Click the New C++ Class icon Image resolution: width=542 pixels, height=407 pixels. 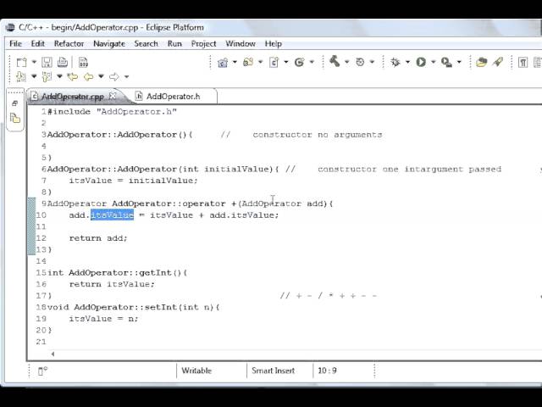299,62
